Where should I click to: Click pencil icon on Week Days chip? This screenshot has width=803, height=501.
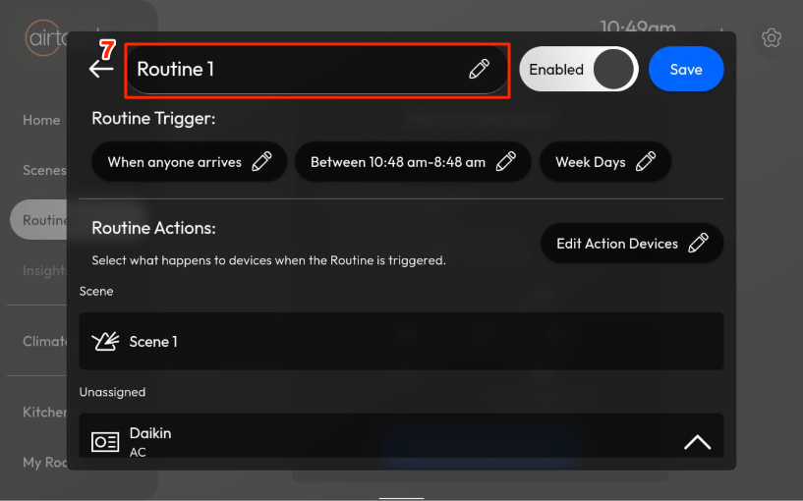click(x=646, y=162)
